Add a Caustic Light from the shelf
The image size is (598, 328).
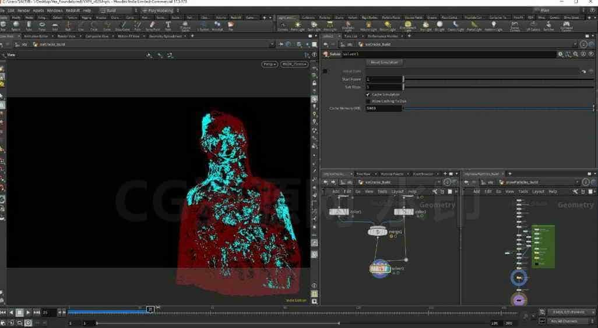pos(455,26)
